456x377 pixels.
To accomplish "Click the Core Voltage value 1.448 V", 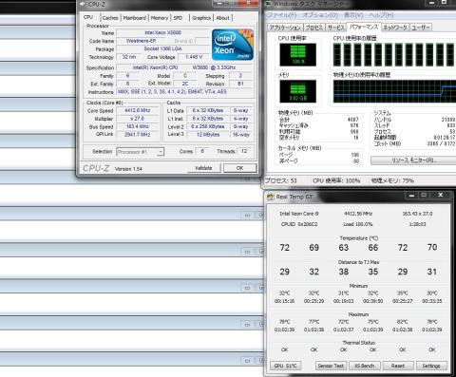I will click(194, 57).
